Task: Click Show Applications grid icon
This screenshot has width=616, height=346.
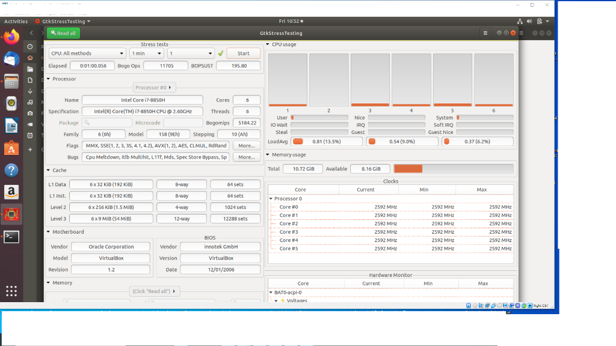Action: click(x=11, y=291)
